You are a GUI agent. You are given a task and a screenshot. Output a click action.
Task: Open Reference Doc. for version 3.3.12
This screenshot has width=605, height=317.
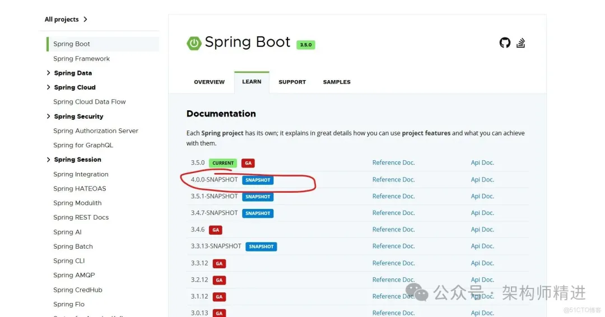tap(394, 263)
